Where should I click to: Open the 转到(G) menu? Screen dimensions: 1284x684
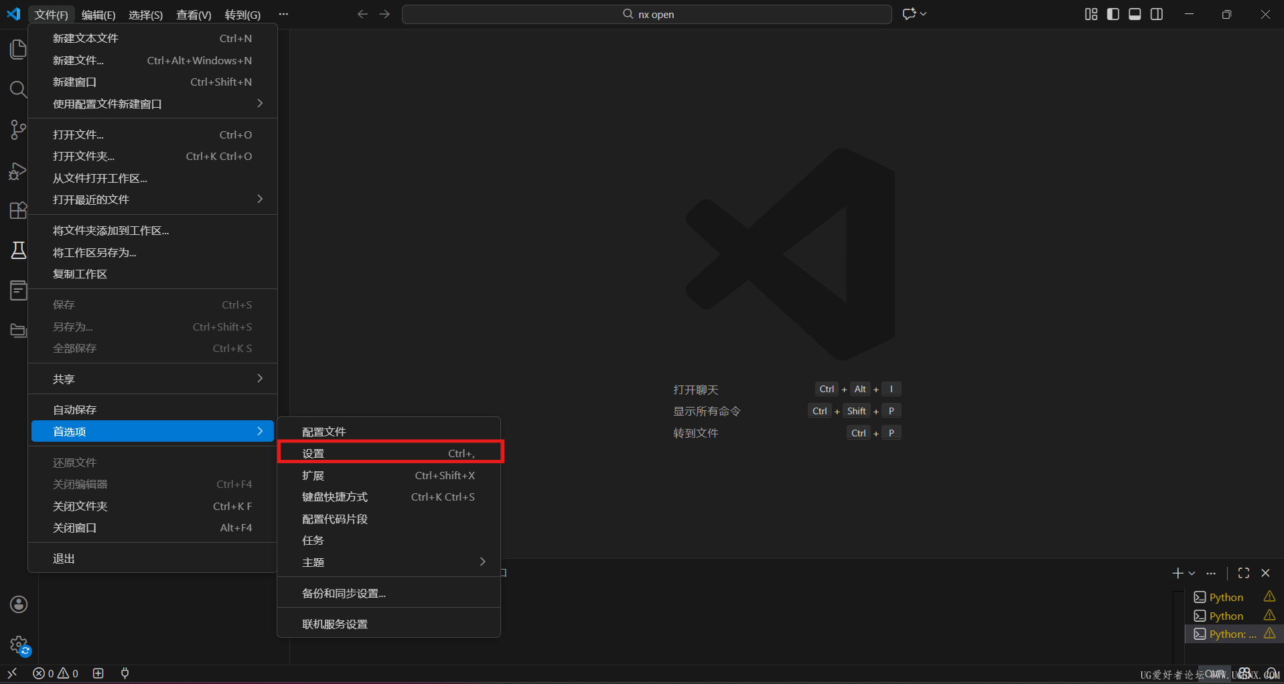(242, 15)
